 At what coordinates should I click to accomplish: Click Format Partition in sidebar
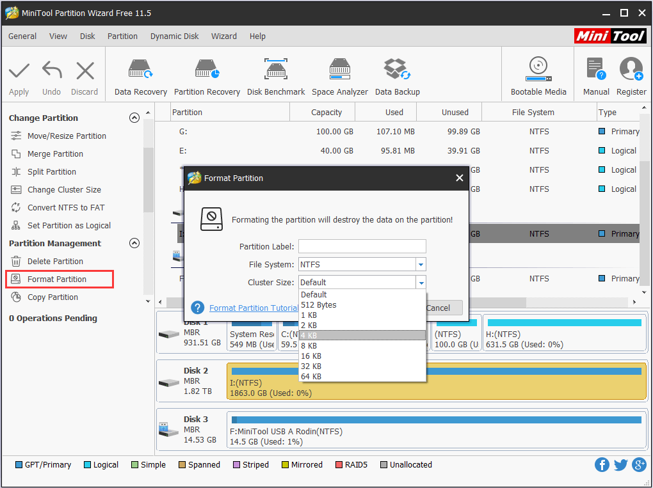[59, 279]
